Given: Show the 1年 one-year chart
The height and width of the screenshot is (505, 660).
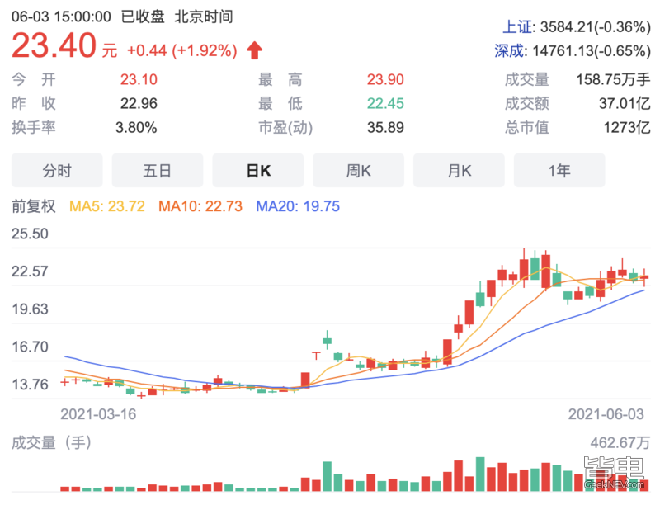Looking at the screenshot, I should 559,171.
